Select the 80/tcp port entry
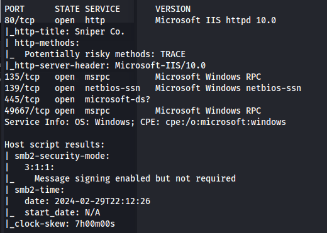Viewport: 327px width, 233px height. click(x=19, y=20)
